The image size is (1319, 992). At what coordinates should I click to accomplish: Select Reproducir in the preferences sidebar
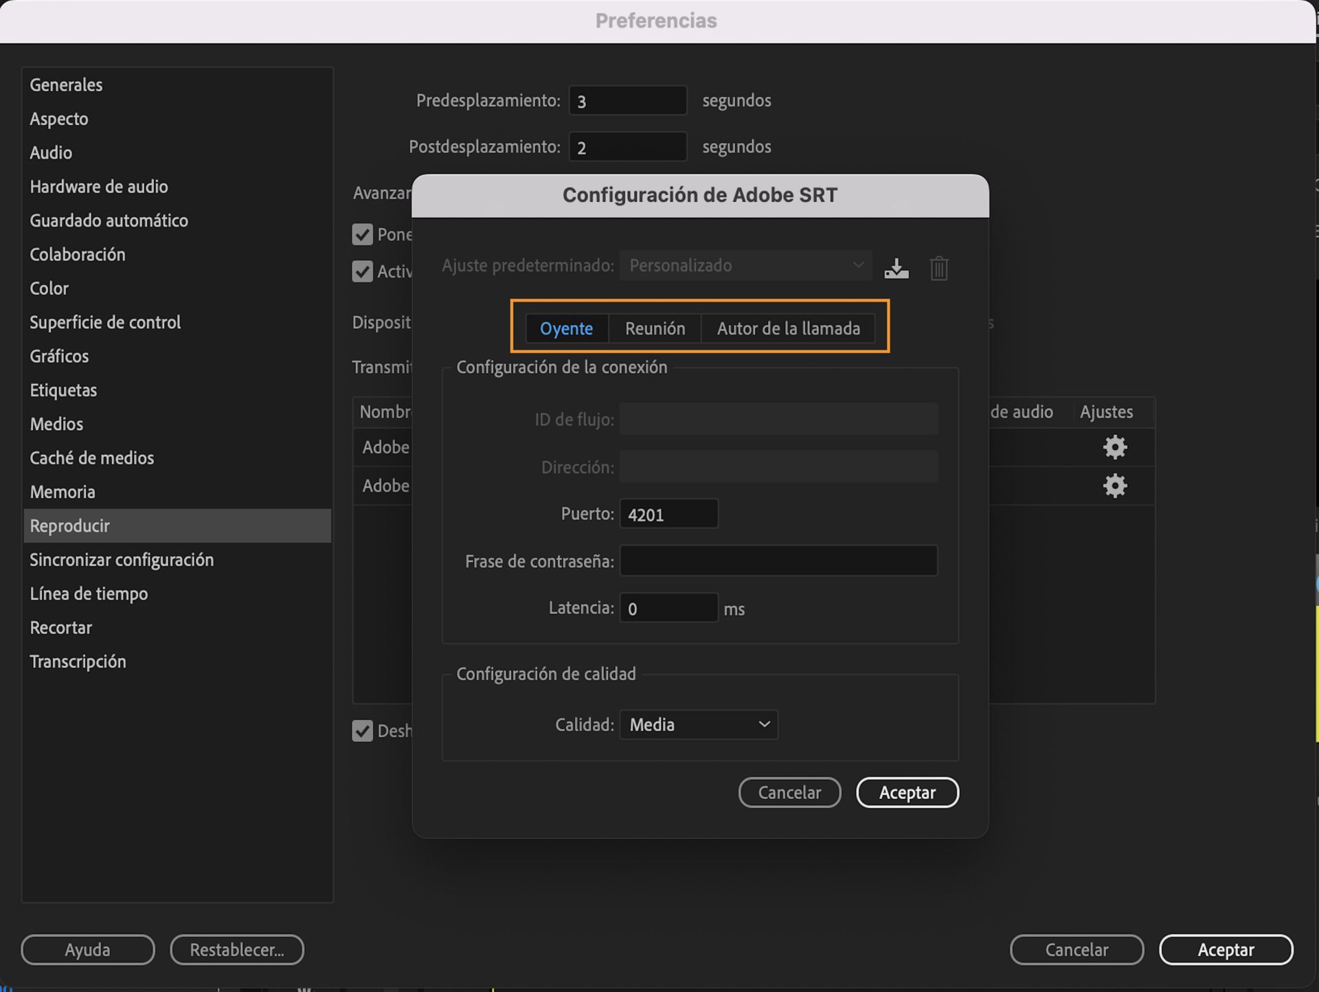point(69,526)
